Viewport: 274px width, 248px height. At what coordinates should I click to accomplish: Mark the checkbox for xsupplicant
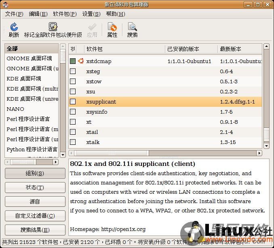point(73,102)
